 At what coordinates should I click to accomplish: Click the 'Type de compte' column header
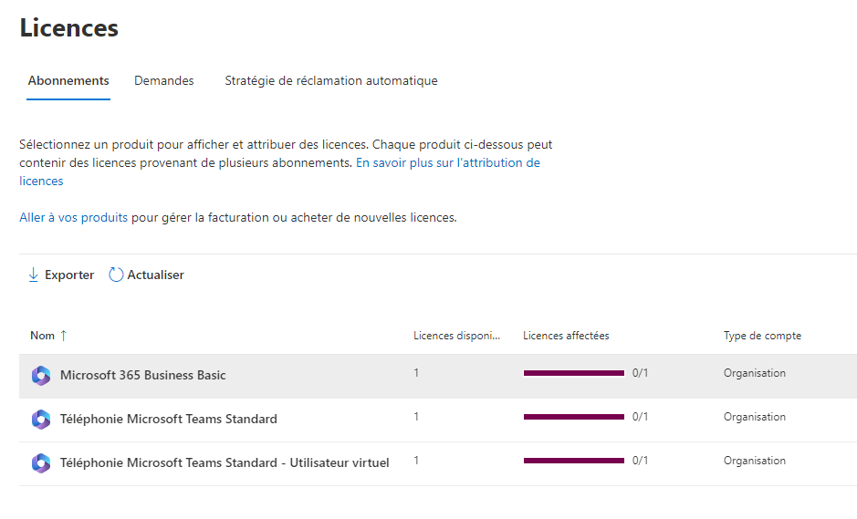pos(762,336)
